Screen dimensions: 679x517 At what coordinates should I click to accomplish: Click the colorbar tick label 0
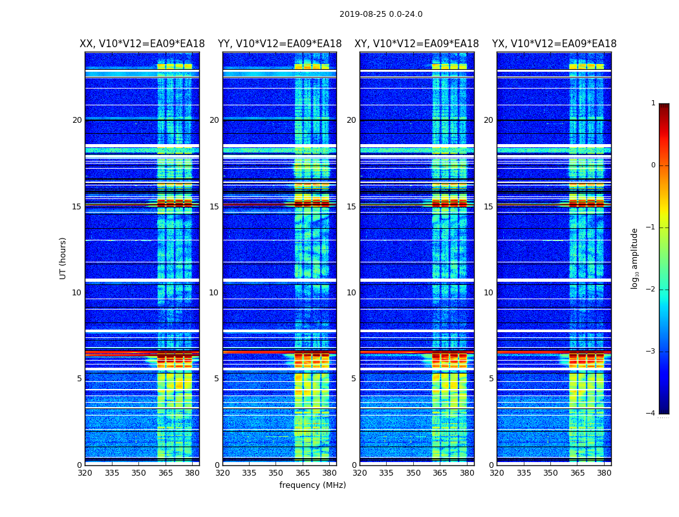[652, 165]
